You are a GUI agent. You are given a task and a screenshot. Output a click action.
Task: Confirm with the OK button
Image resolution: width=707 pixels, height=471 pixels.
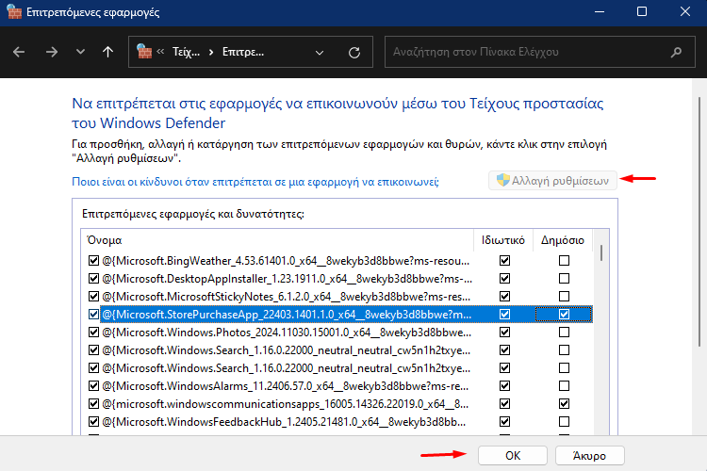click(x=513, y=456)
